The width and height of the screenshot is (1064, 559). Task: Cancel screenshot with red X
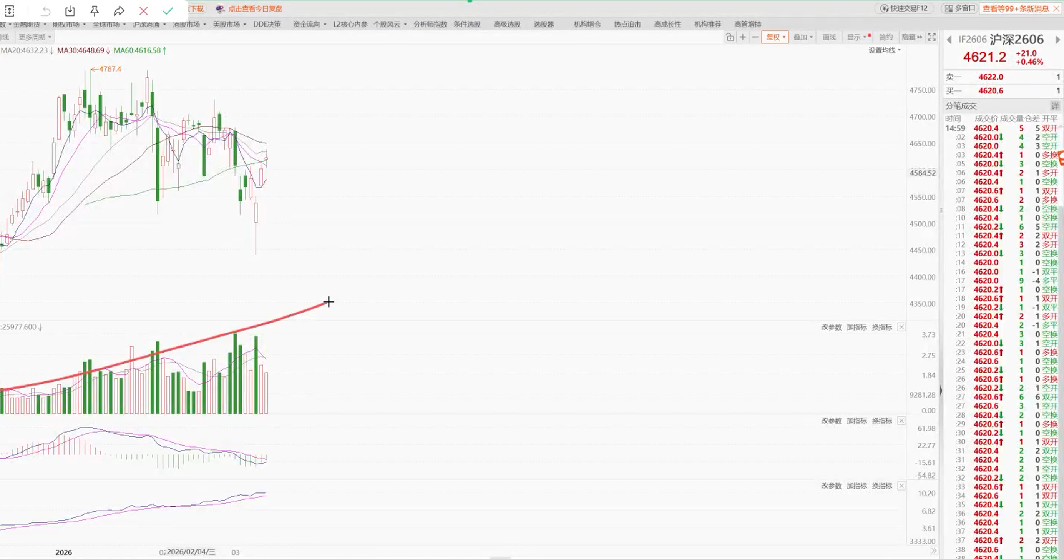(x=143, y=11)
